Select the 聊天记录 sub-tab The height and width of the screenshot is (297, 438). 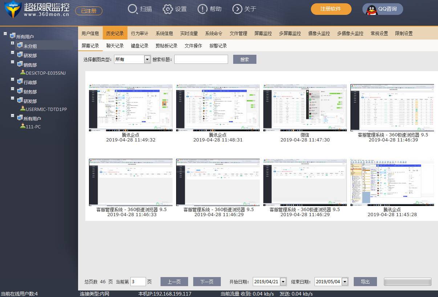(x=115, y=46)
